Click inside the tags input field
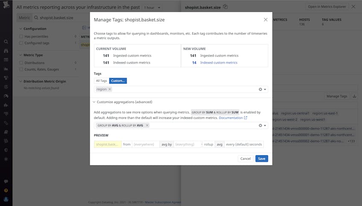The image size is (362, 206). pyautogui.click(x=181, y=90)
